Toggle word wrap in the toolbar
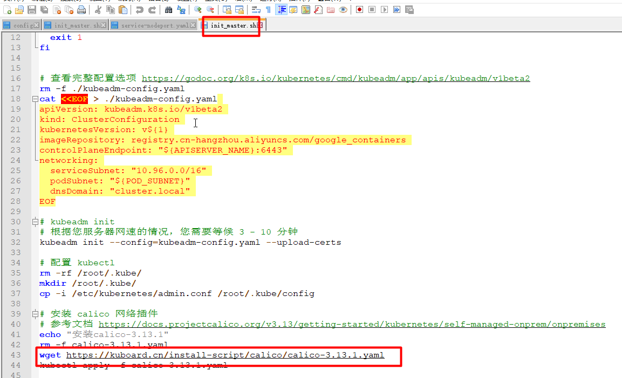Screen dimensions: 622x378 [256, 10]
